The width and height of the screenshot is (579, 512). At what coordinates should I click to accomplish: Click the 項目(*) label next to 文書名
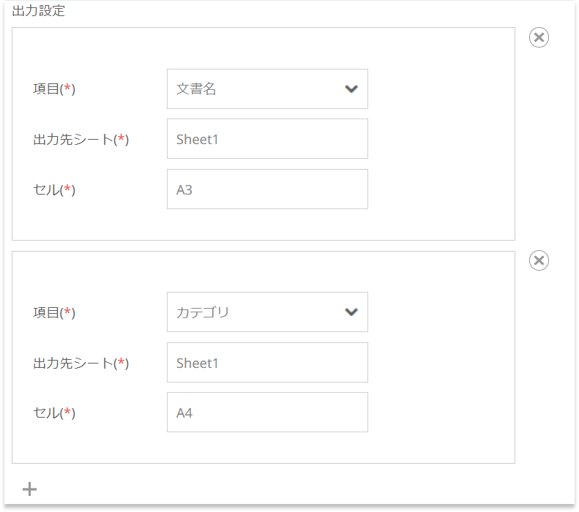pyautogui.click(x=54, y=89)
